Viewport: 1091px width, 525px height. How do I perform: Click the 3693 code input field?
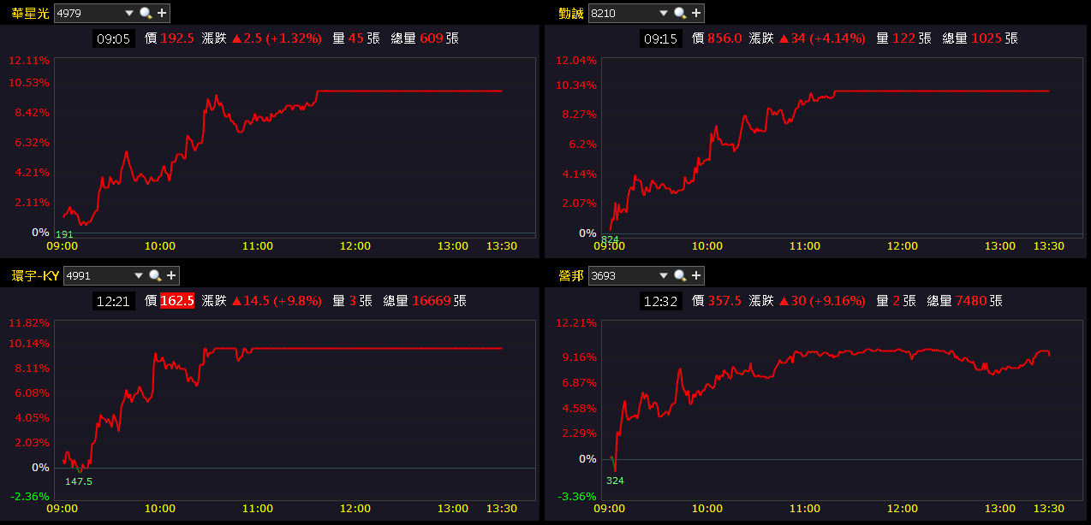pyautogui.click(x=623, y=275)
